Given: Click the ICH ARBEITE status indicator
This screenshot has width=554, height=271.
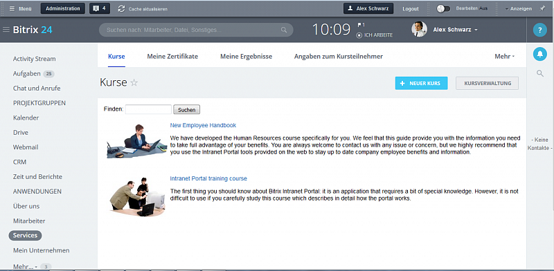Looking at the screenshot, I should pos(375,35).
